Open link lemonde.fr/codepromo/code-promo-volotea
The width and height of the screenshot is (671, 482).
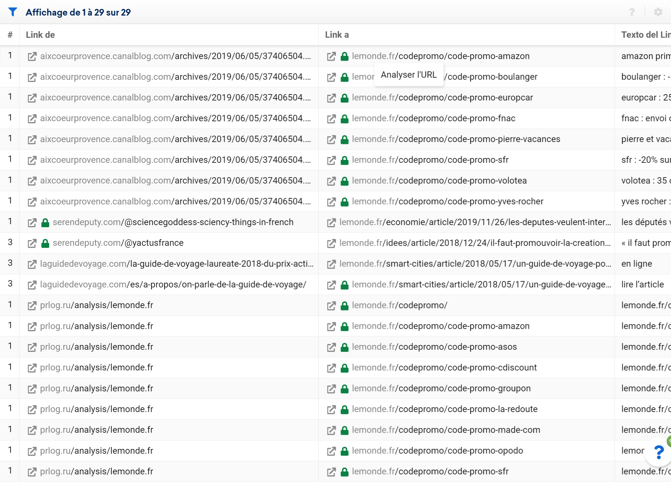pos(439,181)
